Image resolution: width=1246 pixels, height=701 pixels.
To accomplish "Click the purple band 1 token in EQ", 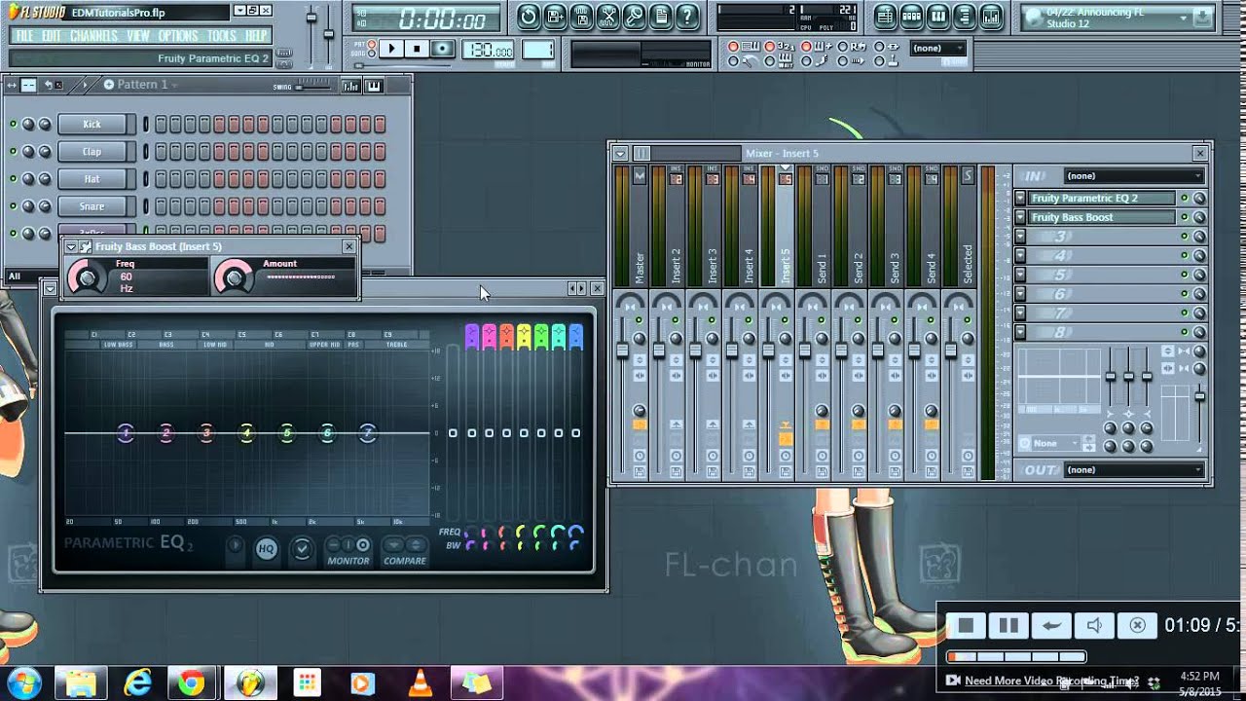I will point(126,433).
